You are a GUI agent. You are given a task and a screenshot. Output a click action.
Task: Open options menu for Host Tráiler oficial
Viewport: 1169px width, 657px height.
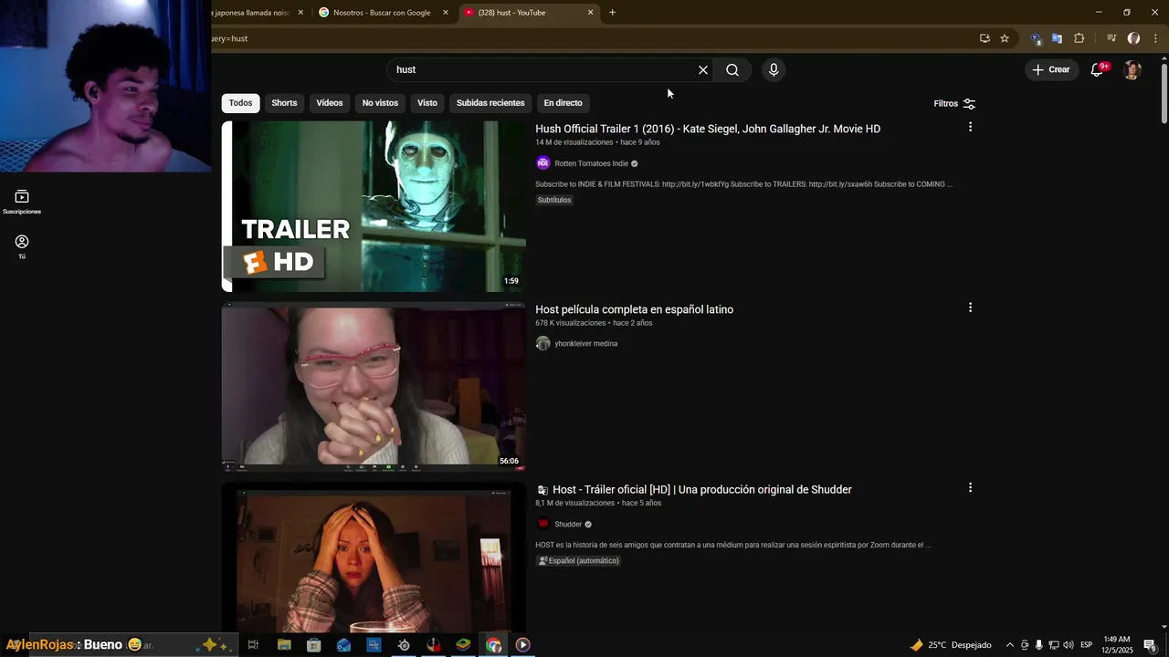pyautogui.click(x=970, y=487)
